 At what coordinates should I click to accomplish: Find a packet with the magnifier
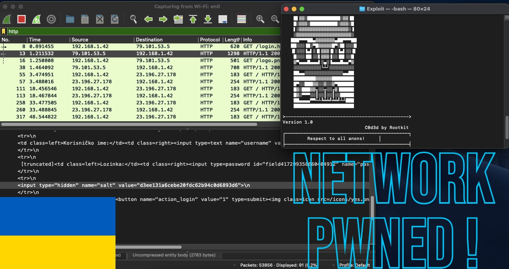134,19
